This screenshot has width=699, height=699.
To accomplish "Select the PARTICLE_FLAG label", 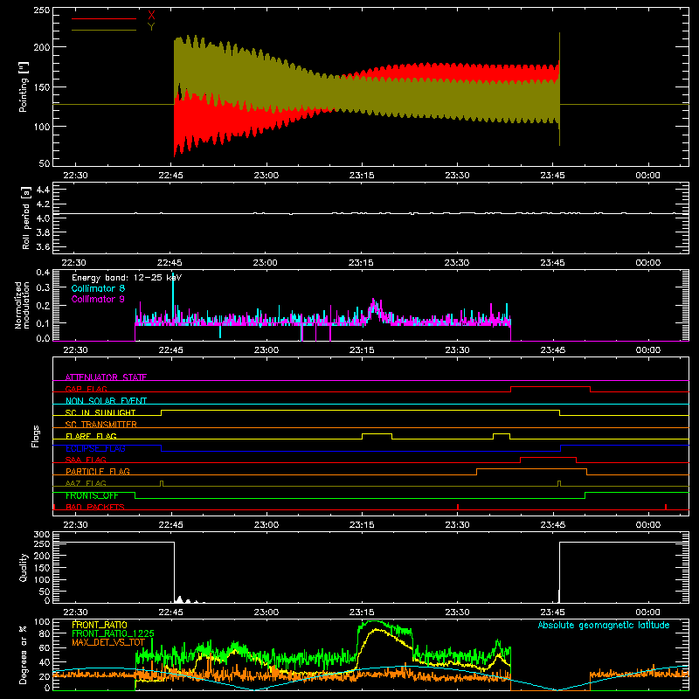I will click(98, 471).
